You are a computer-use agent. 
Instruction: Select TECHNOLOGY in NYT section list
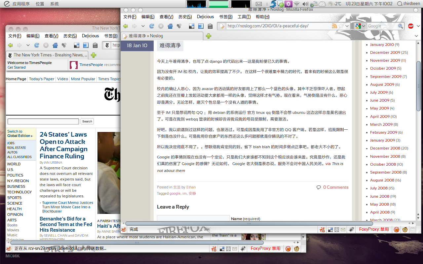[19, 192]
